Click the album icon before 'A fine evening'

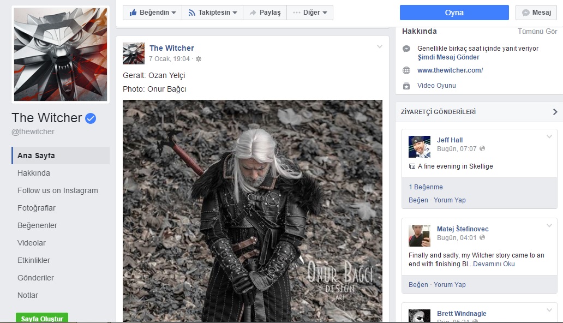pyautogui.click(x=412, y=166)
